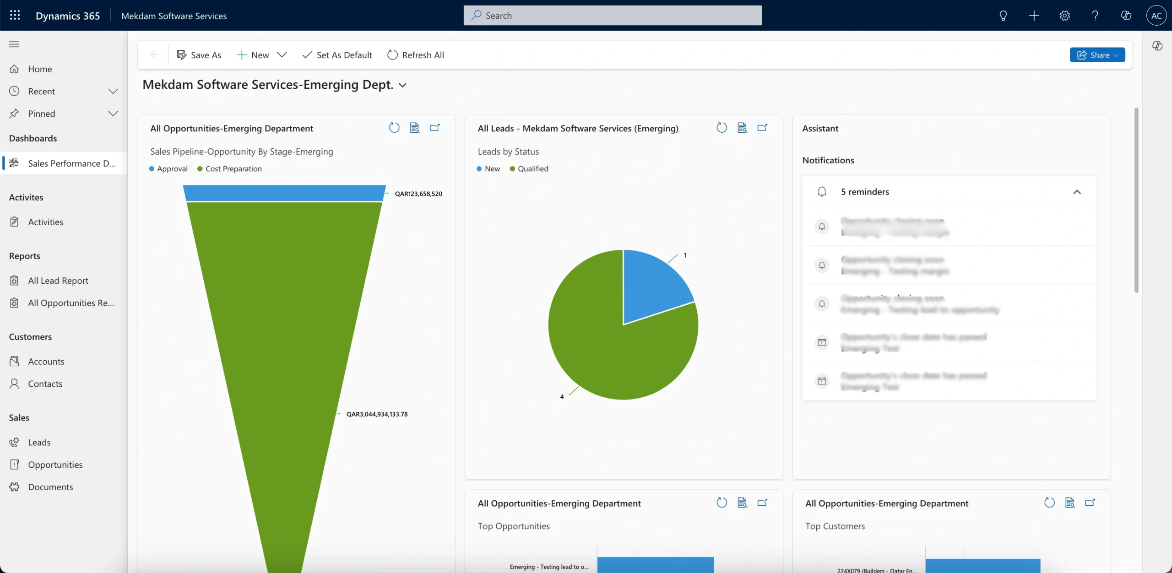Refresh the Leads by Status chart

[x=722, y=128]
